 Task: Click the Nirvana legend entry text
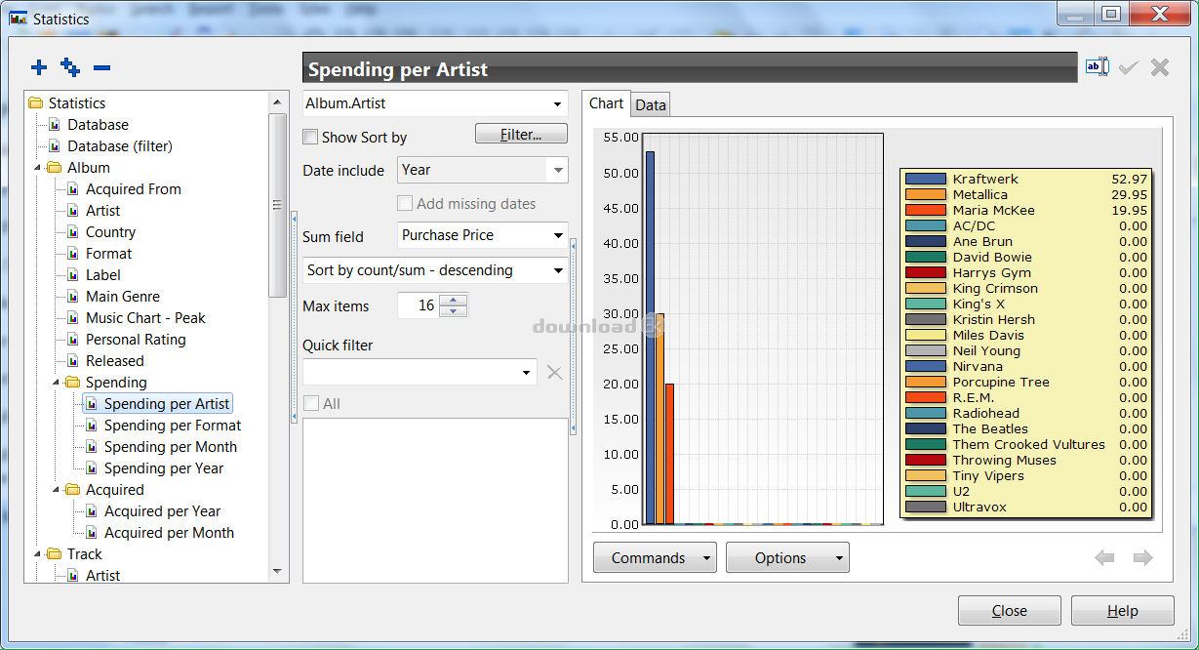(x=979, y=367)
